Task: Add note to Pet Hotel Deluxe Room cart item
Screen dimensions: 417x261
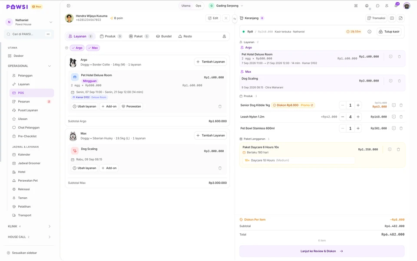Action: coord(391,56)
